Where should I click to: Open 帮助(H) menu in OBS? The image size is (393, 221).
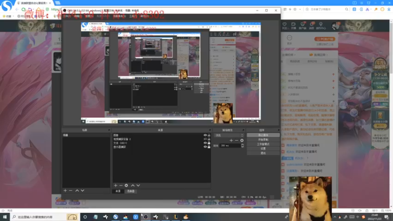(144, 16)
